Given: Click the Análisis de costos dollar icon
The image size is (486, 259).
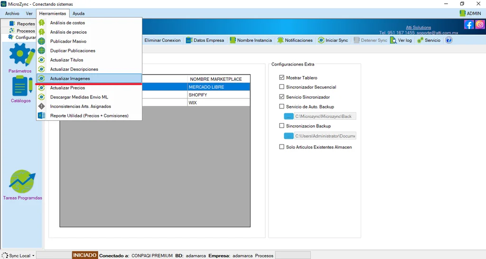Looking at the screenshot, I should 42,23.
